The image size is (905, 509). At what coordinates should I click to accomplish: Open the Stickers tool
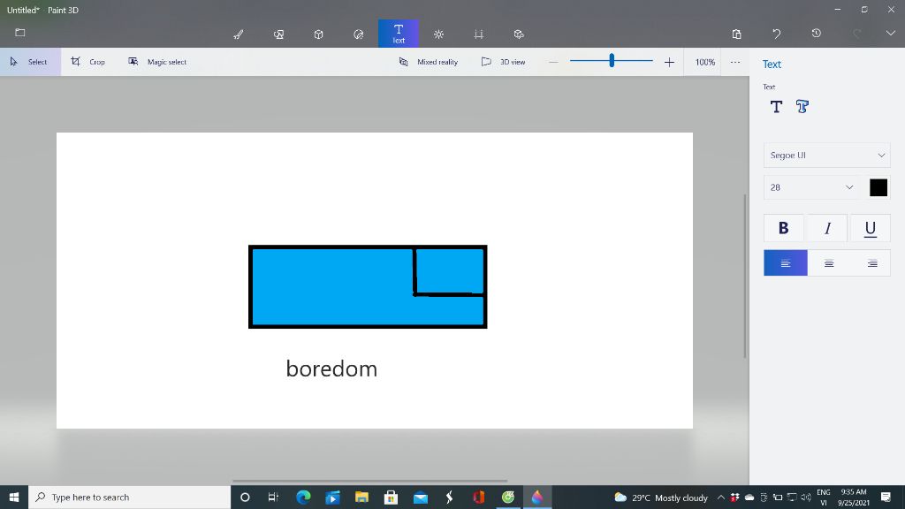click(359, 34)
